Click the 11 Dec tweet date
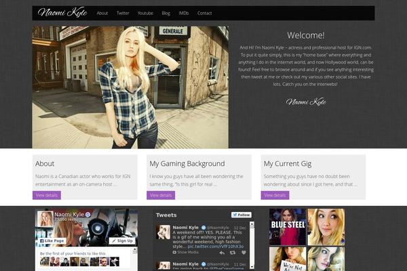Viewport: 407px width, 271px height. click(240, 264)
